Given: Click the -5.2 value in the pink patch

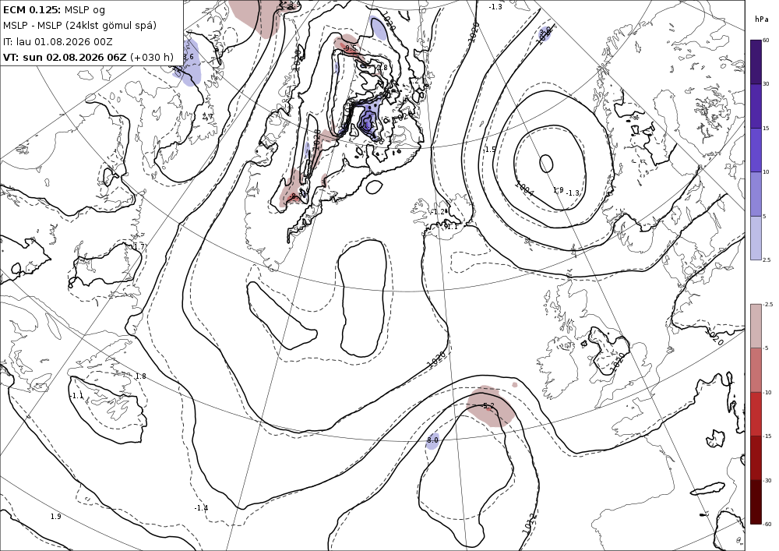Looking at the screenshot, I should [488, 406].
